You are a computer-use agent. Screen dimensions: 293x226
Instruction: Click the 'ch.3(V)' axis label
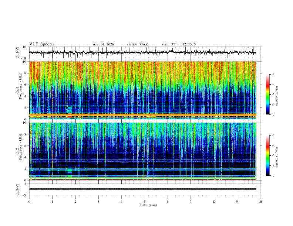18,189
